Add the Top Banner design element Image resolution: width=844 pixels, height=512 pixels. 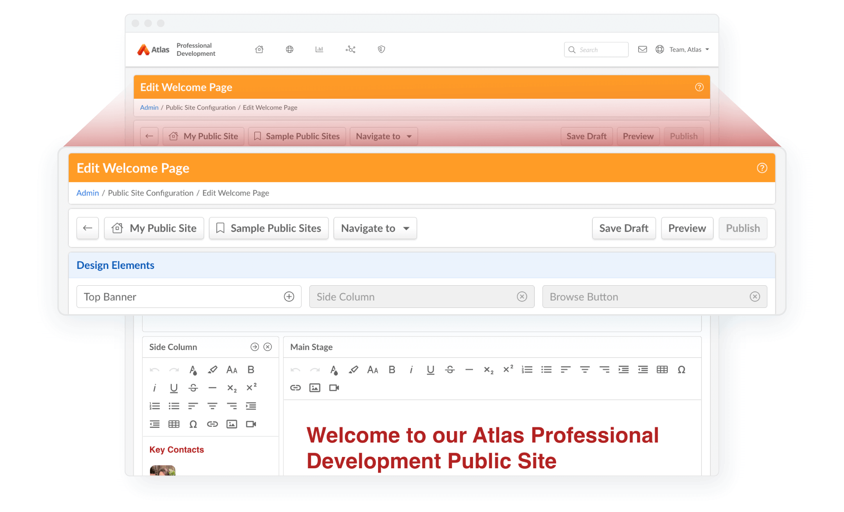pyautogui.click(x=289, y=297)
